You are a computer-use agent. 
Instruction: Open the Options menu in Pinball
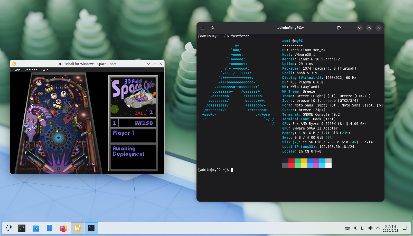[31, 70]
